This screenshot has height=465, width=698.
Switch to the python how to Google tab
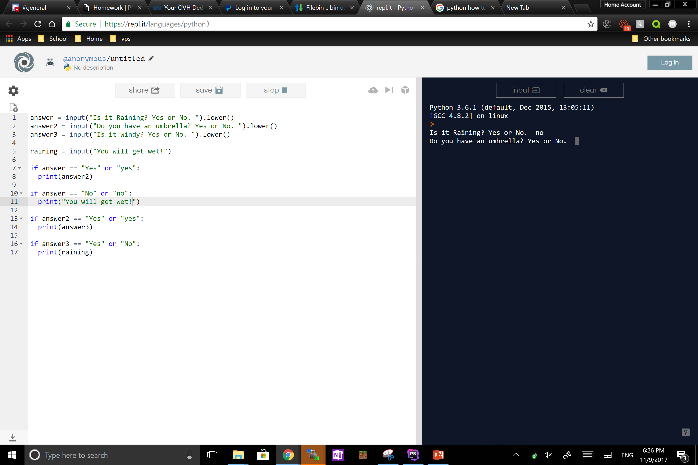pos(465,8)
